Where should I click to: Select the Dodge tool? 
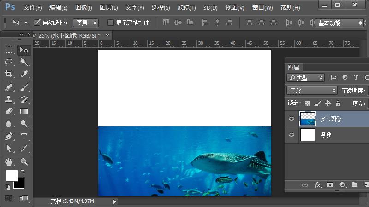click(24, 123)
